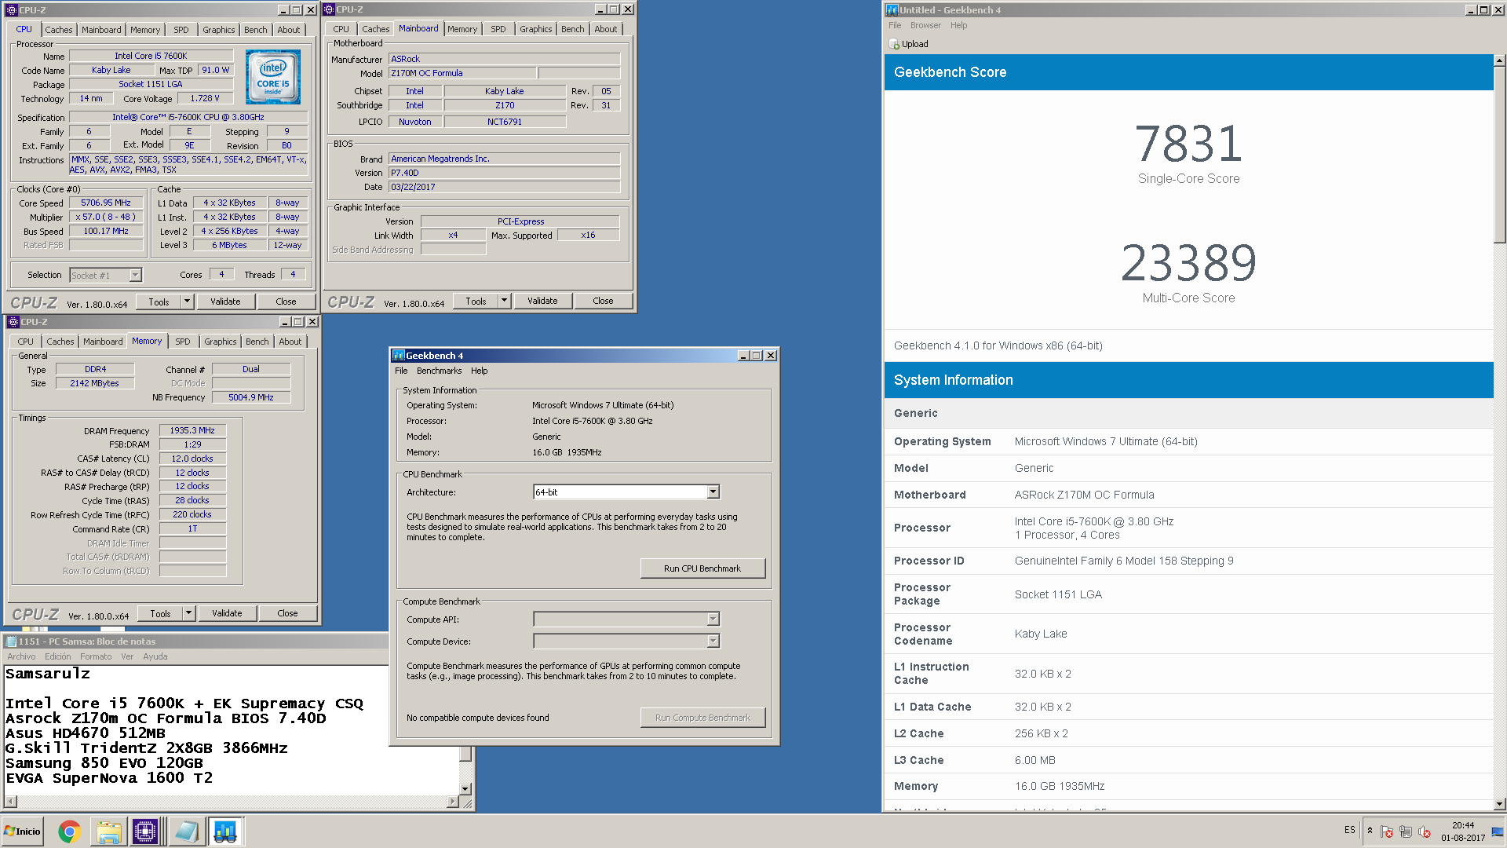Click the CPU-Z Core Speed value field
Image resolution: width=1507 pixels, height=848 pixels.
pyautogui.click(x=106, y=203)
